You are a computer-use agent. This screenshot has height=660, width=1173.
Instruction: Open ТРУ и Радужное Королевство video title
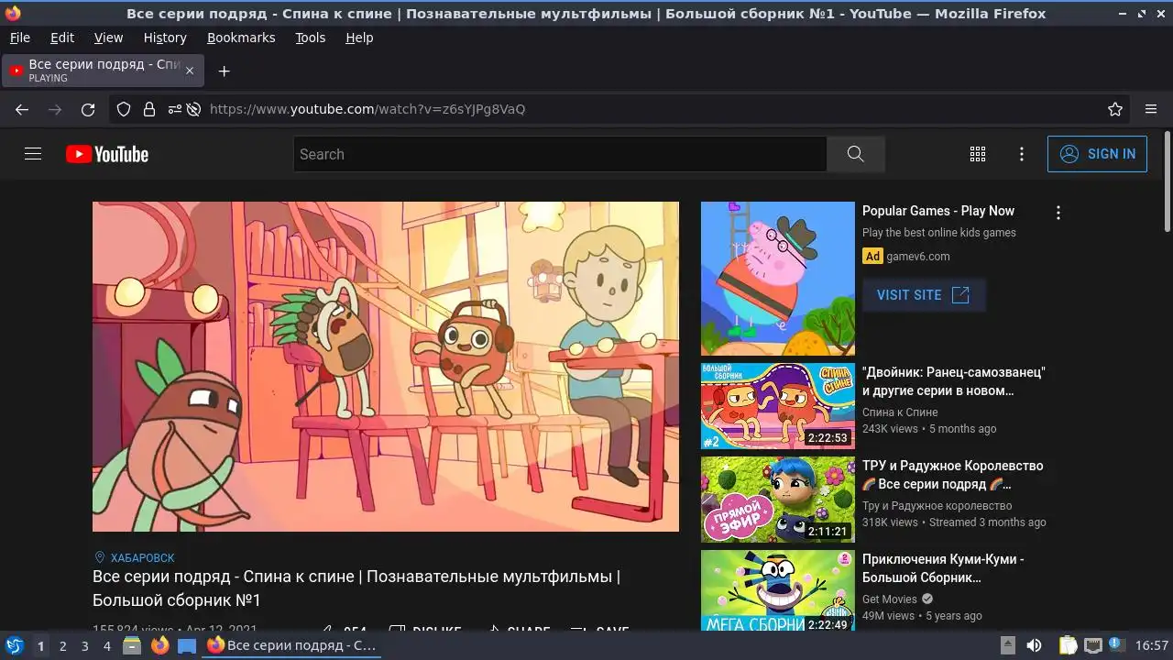pyautogui.click(x=952, y=475)
